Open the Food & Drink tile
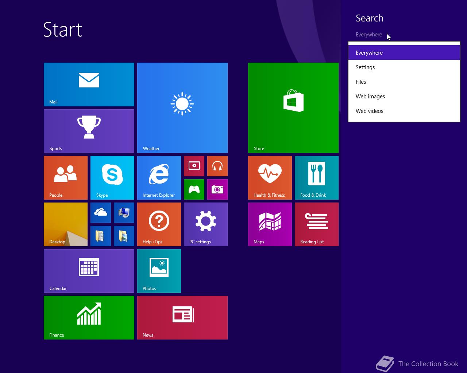This screenshot has height=373, width=467. point(317,178)
